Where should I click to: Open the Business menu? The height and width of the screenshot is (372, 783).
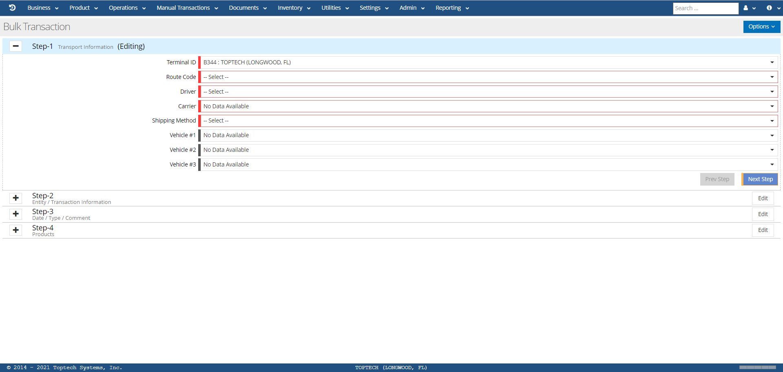(43, 8)
